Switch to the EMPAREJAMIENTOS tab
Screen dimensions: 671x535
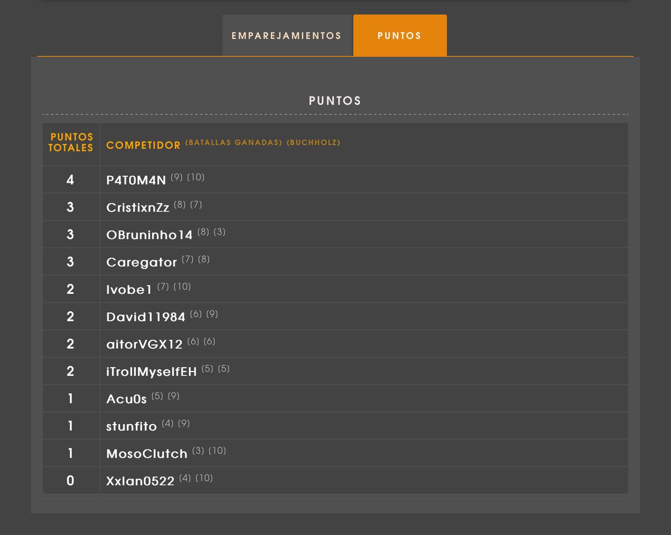point(286,35)
